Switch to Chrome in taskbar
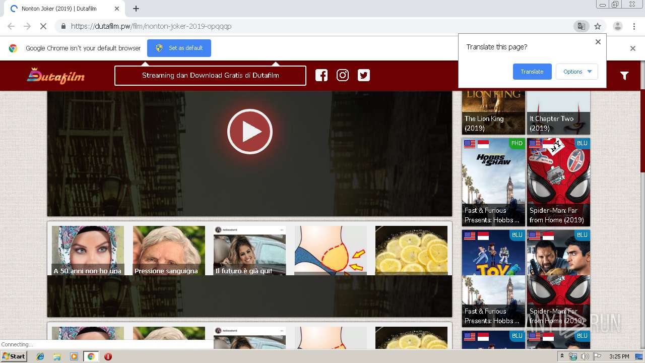The height and width of the screenshot is (363, 645). [x=91, y=356]
